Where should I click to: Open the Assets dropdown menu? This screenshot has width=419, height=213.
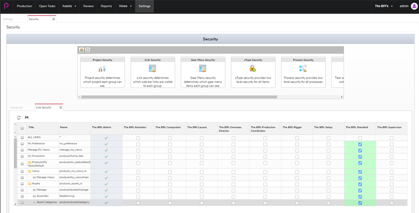coord(69,6)
